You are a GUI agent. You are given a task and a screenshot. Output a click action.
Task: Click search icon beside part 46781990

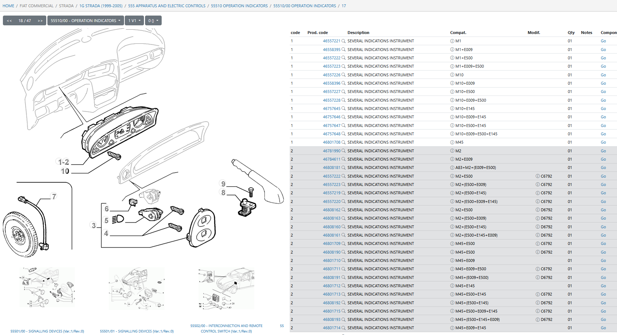coord(344,151)
